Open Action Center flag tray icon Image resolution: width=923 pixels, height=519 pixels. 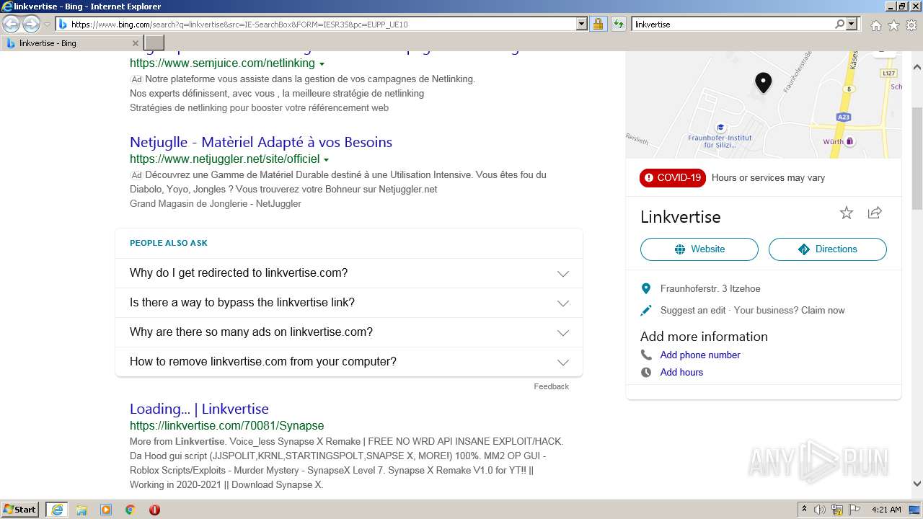pyautogui.click(x=854, y=510)
